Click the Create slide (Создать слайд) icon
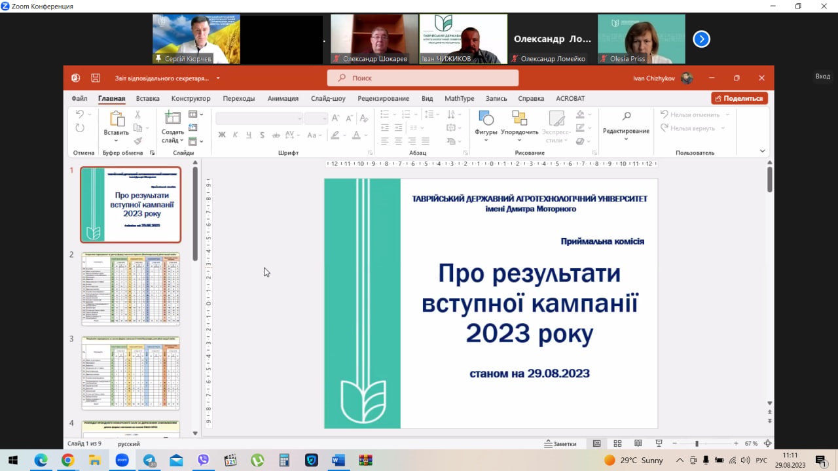 pyautogui.click(x=173, y=120)
